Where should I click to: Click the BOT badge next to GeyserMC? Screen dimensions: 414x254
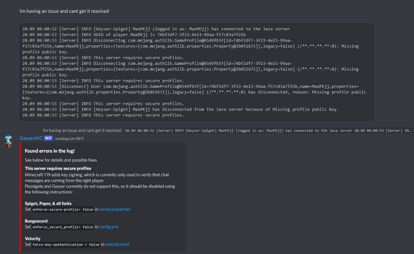[48, 138]
